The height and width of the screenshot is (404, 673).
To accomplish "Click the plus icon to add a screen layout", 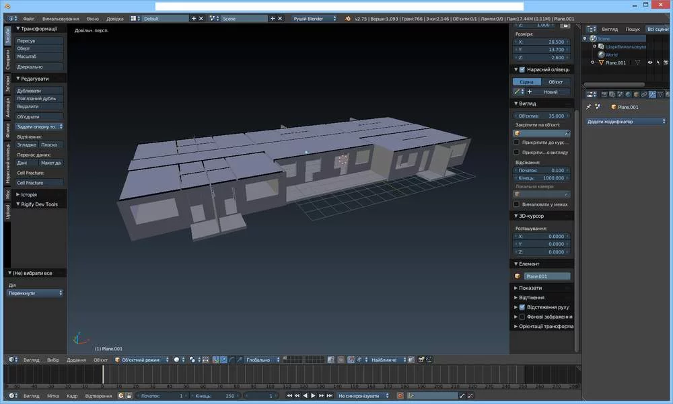I will point(194,19).
